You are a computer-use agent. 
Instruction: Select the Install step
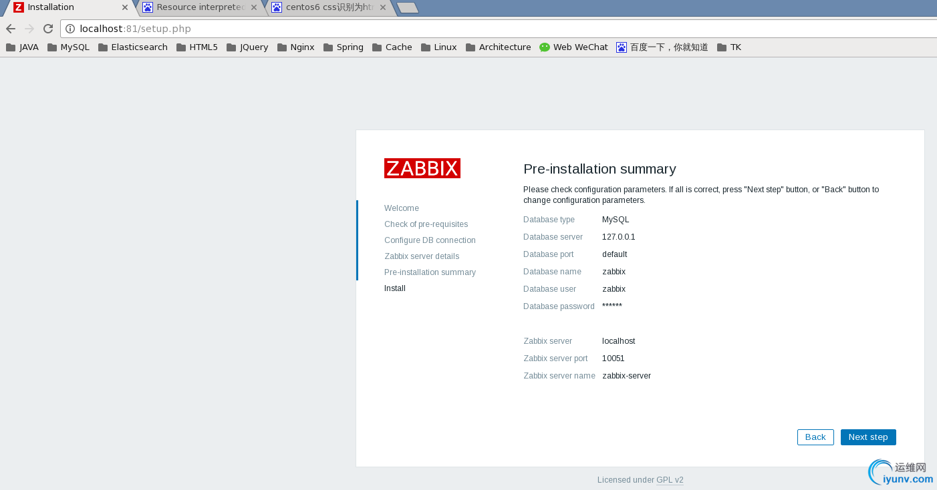point(395,288)
